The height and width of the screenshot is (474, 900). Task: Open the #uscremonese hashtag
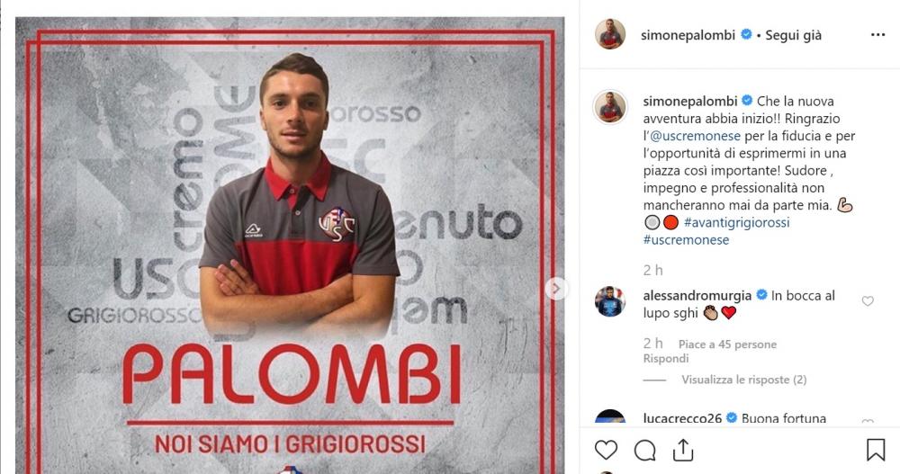click(686, 240)
